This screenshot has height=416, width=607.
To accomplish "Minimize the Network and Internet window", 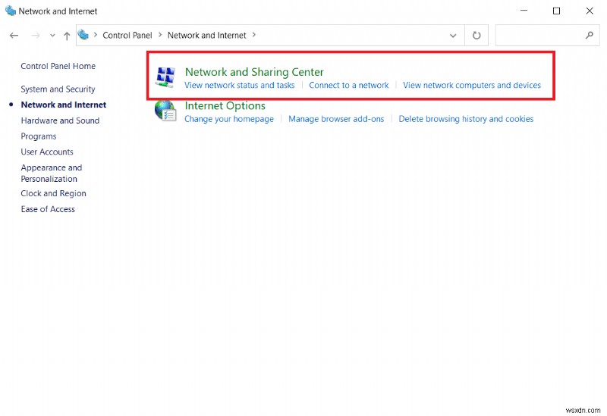I will tap(524, 11).
